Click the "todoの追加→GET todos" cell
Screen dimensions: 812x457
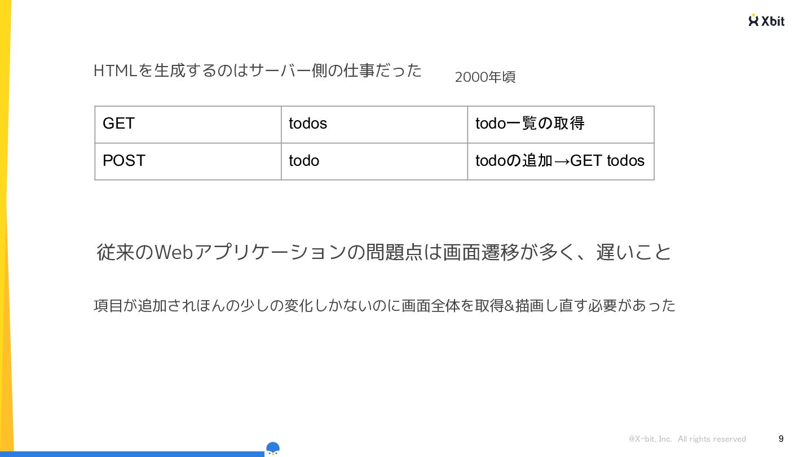pyautogui.click(x=561, y=161)
